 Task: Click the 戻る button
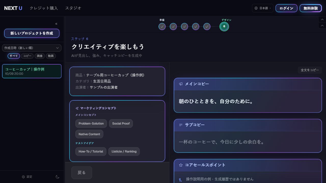pos(81,173)
